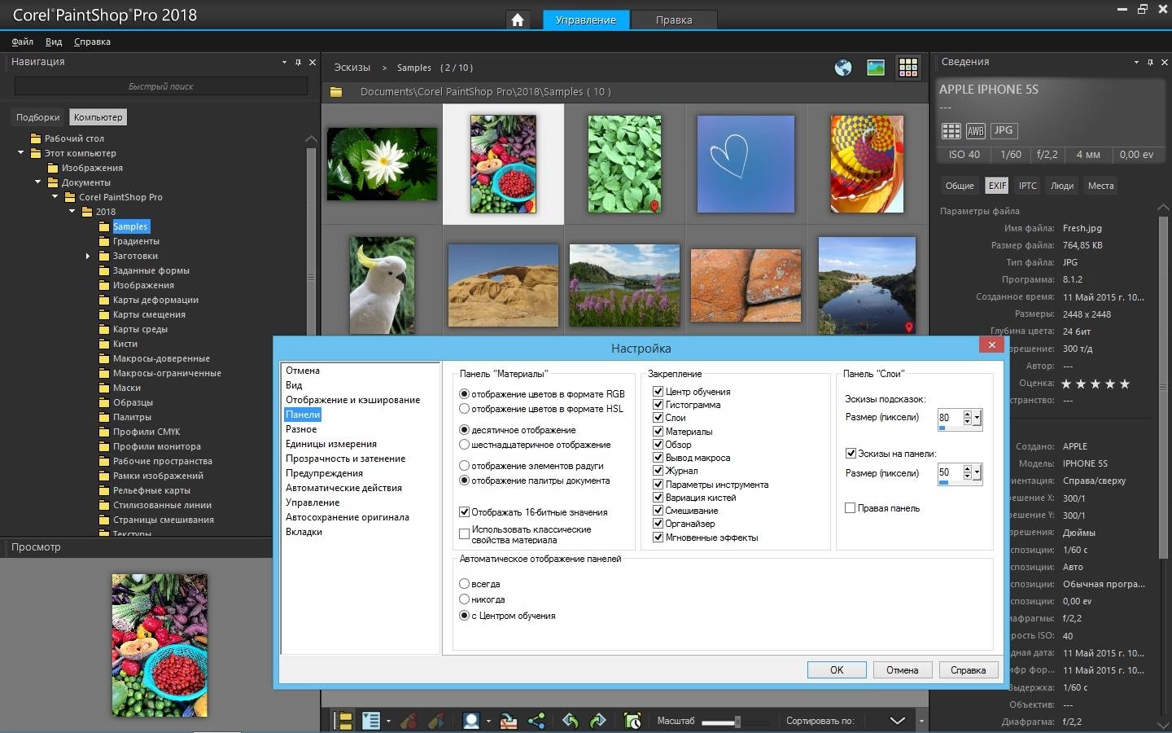Enable Использовать классические свойства материала
Image resolution: width=1172 pixels, height=733 pixels.
pos(465,535)
